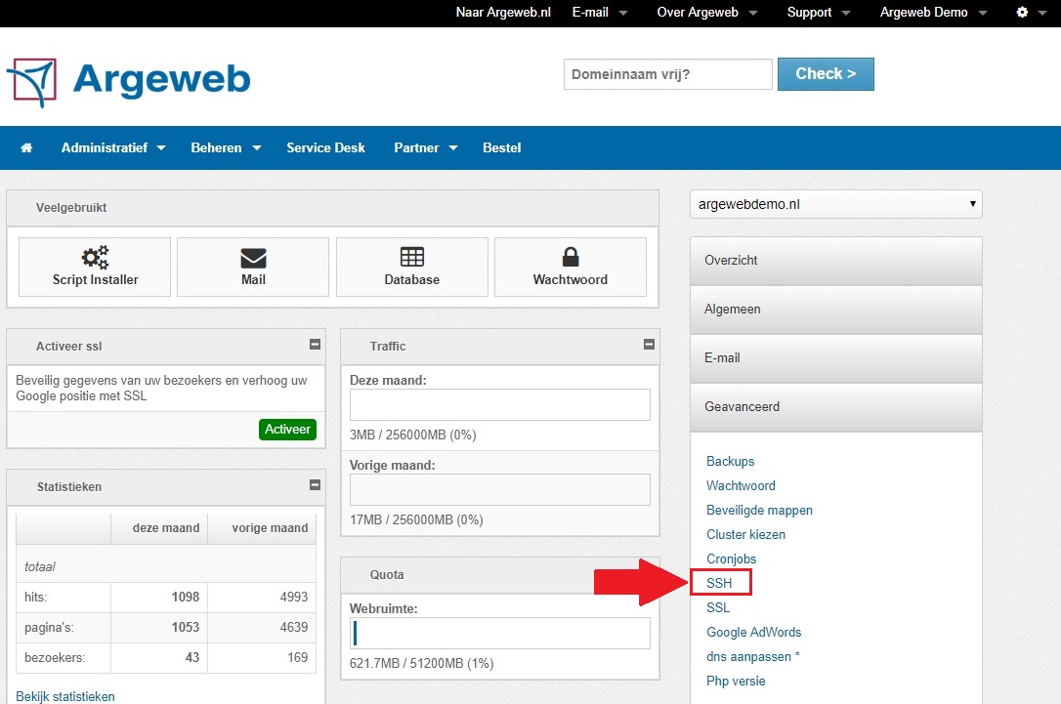Go to home via house icon

point(26,147)
